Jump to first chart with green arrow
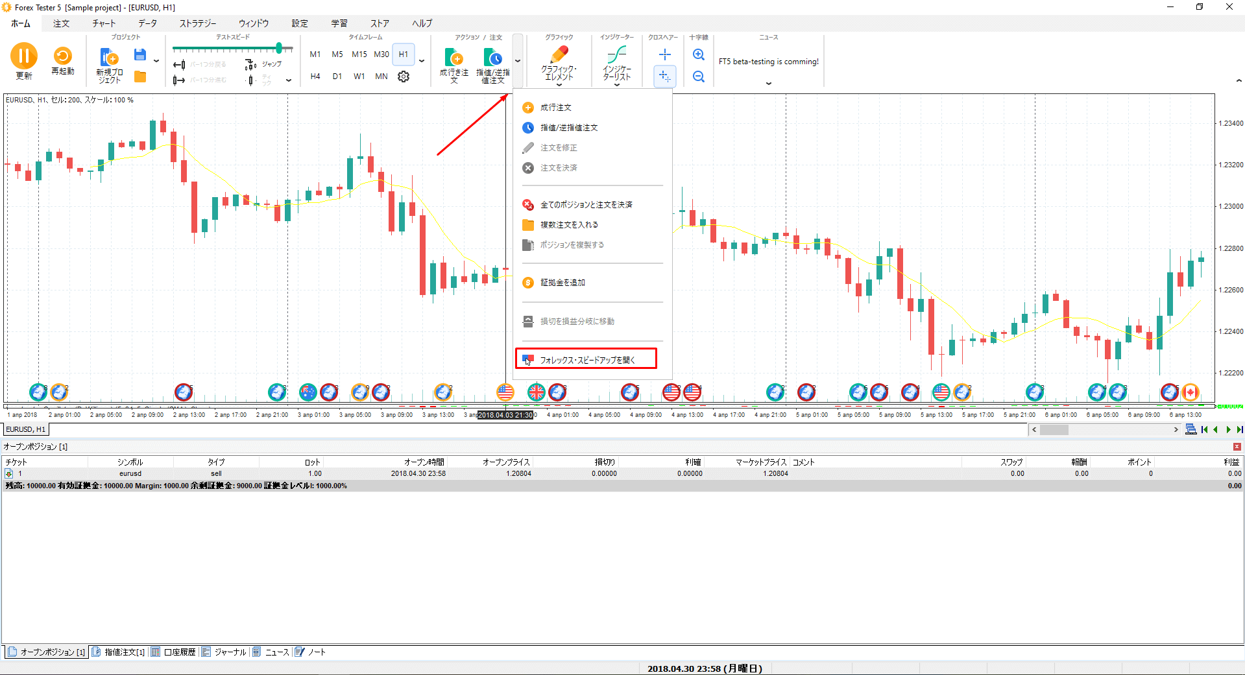Image resolution: width=1245 pixels, height=675 pixels. click(1205, 429)
